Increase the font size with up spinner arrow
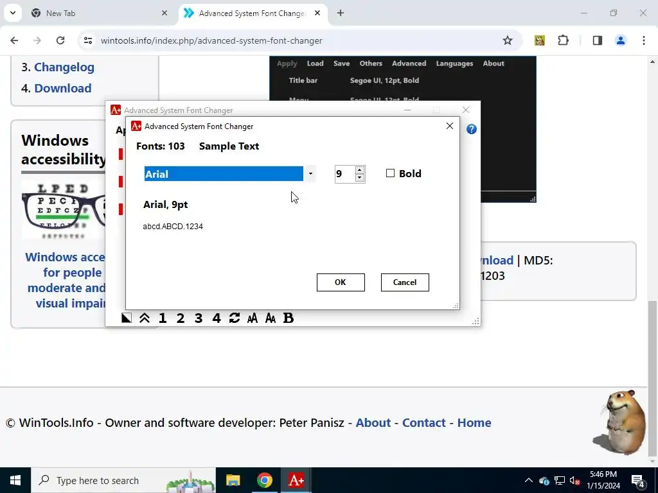This screenshot has width=658, height=493. click(359, 169)
